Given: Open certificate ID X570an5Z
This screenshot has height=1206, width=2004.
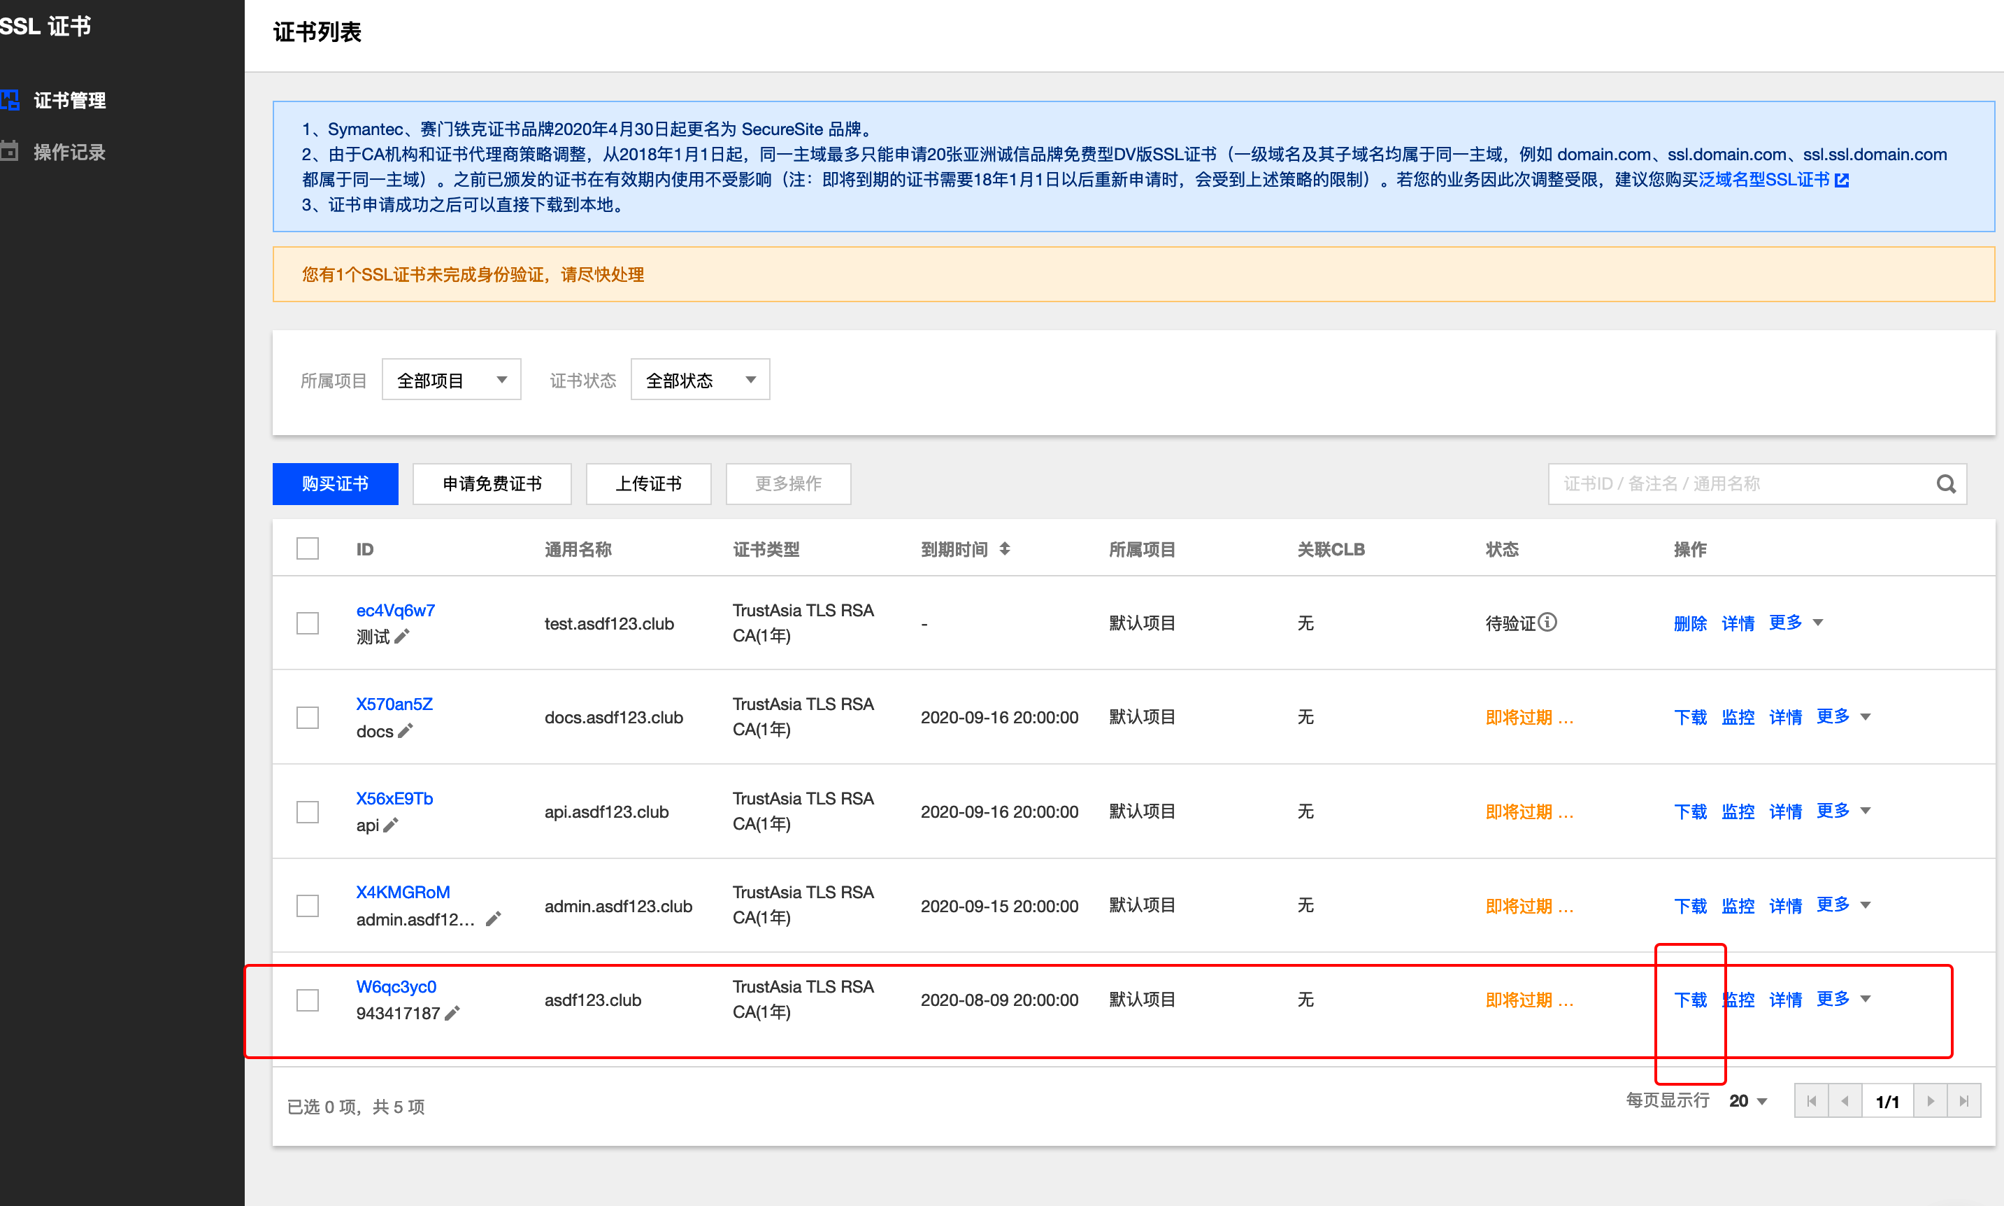Looking at the screenshot, I should (x=395, y=704).
